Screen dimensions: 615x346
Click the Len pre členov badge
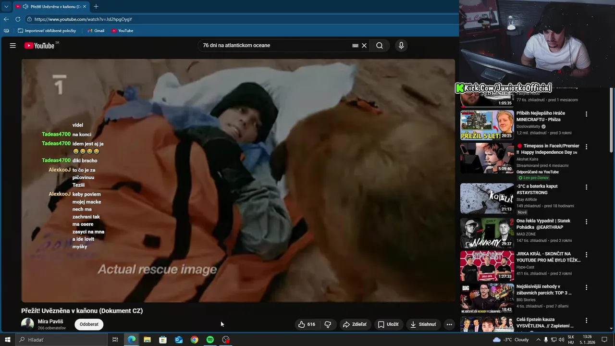pyautogui.click(x=533, y=178)
